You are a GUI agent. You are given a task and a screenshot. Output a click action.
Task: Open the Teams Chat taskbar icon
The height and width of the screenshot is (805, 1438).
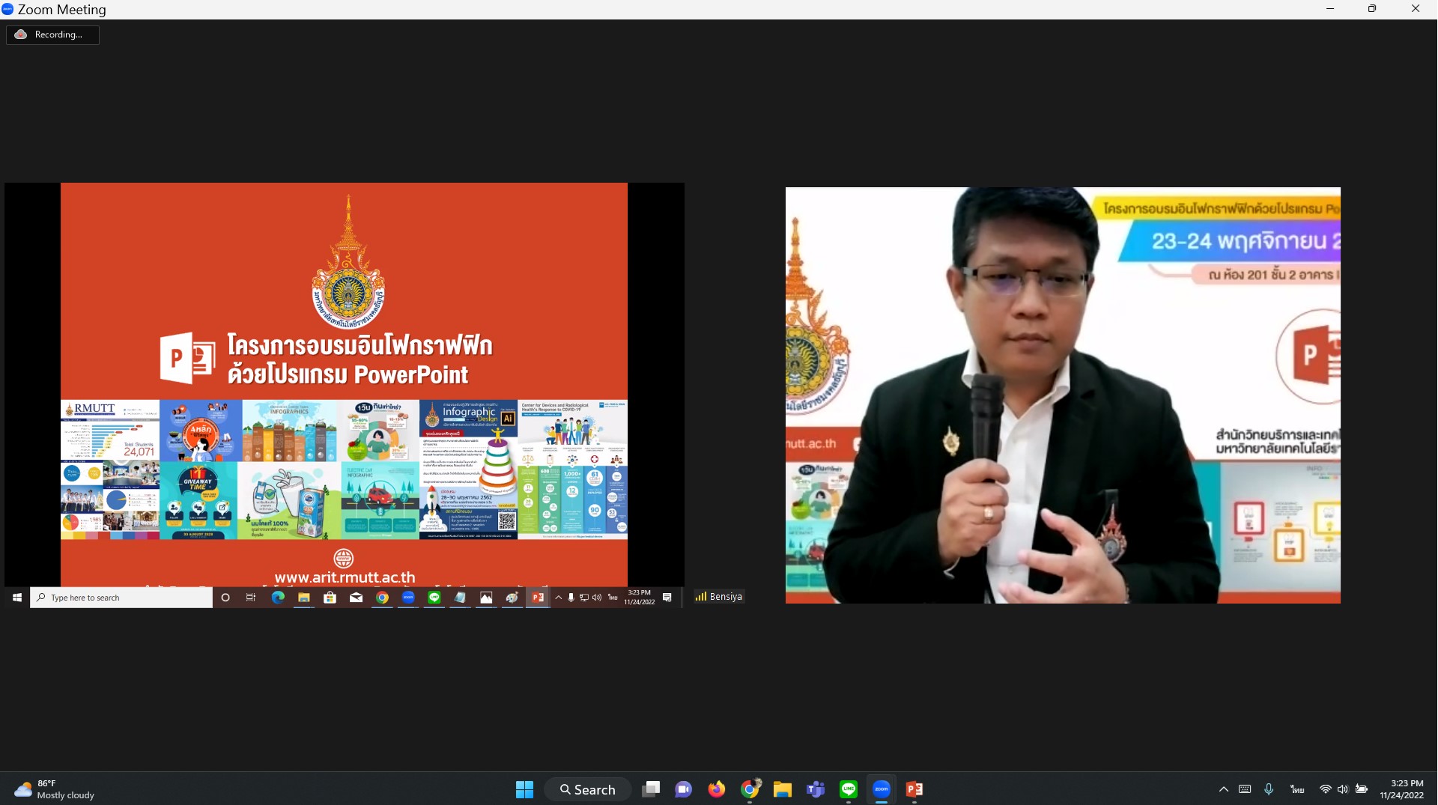click(x=683, y=789)
